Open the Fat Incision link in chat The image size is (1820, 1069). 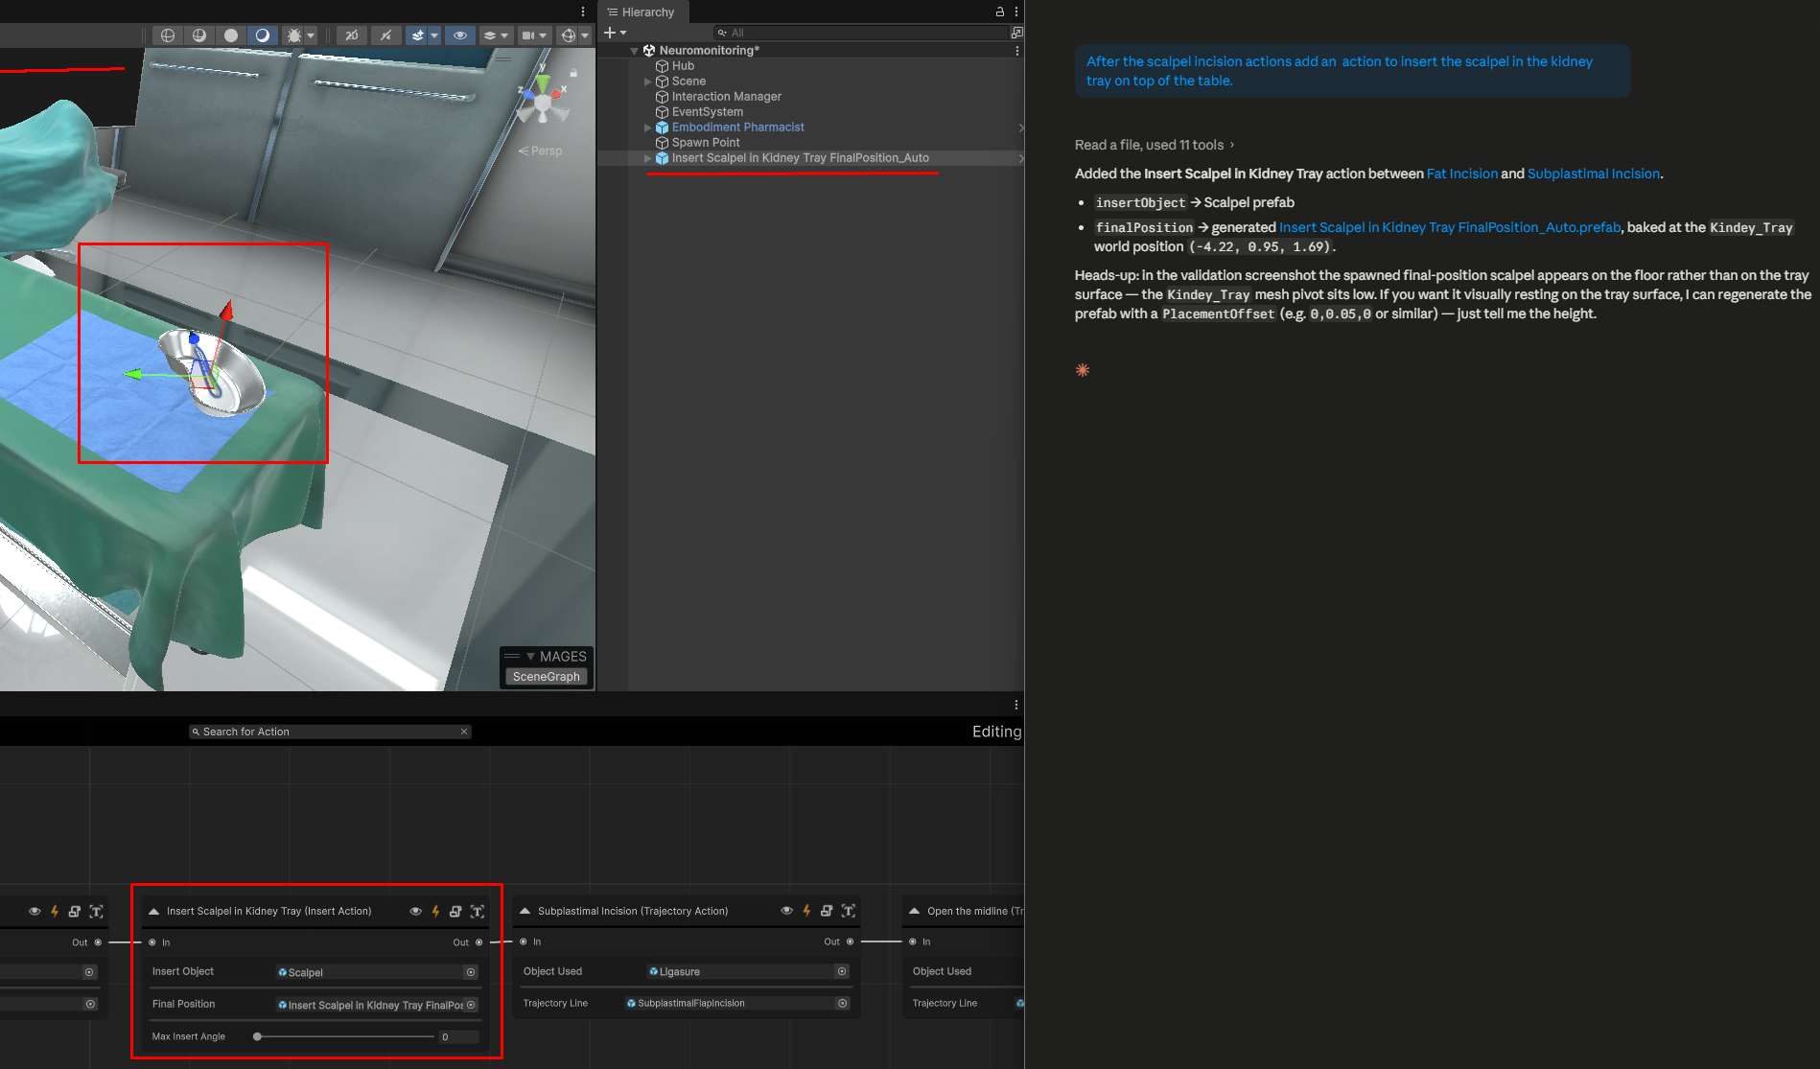(1461, 174)
